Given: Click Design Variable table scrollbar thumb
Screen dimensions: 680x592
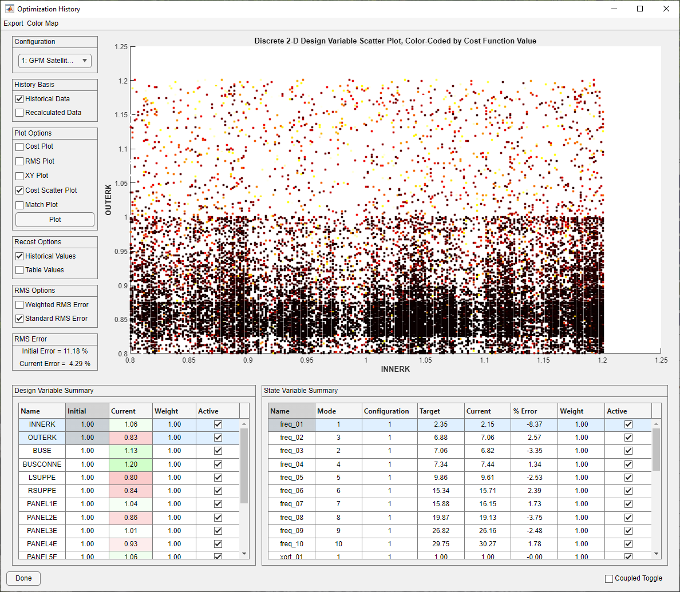Looking at the screenshot, I should pos(244,466).
